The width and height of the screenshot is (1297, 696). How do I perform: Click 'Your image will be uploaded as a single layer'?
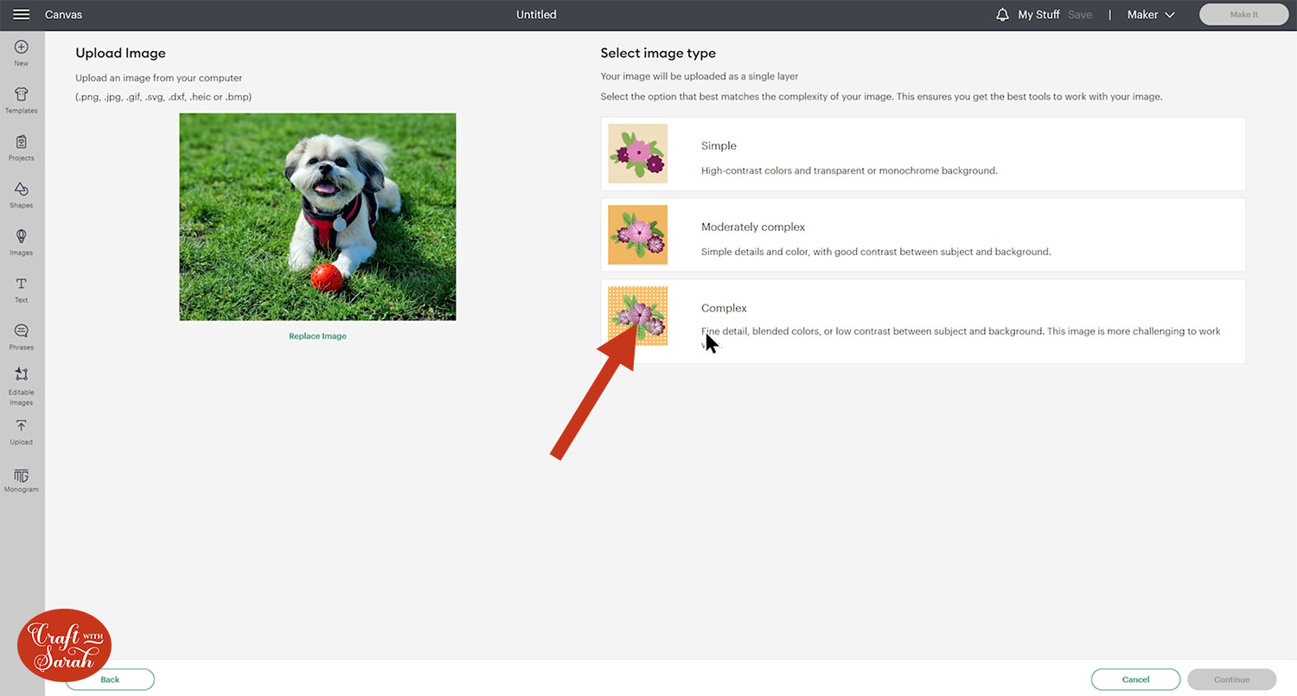[700, 77]
